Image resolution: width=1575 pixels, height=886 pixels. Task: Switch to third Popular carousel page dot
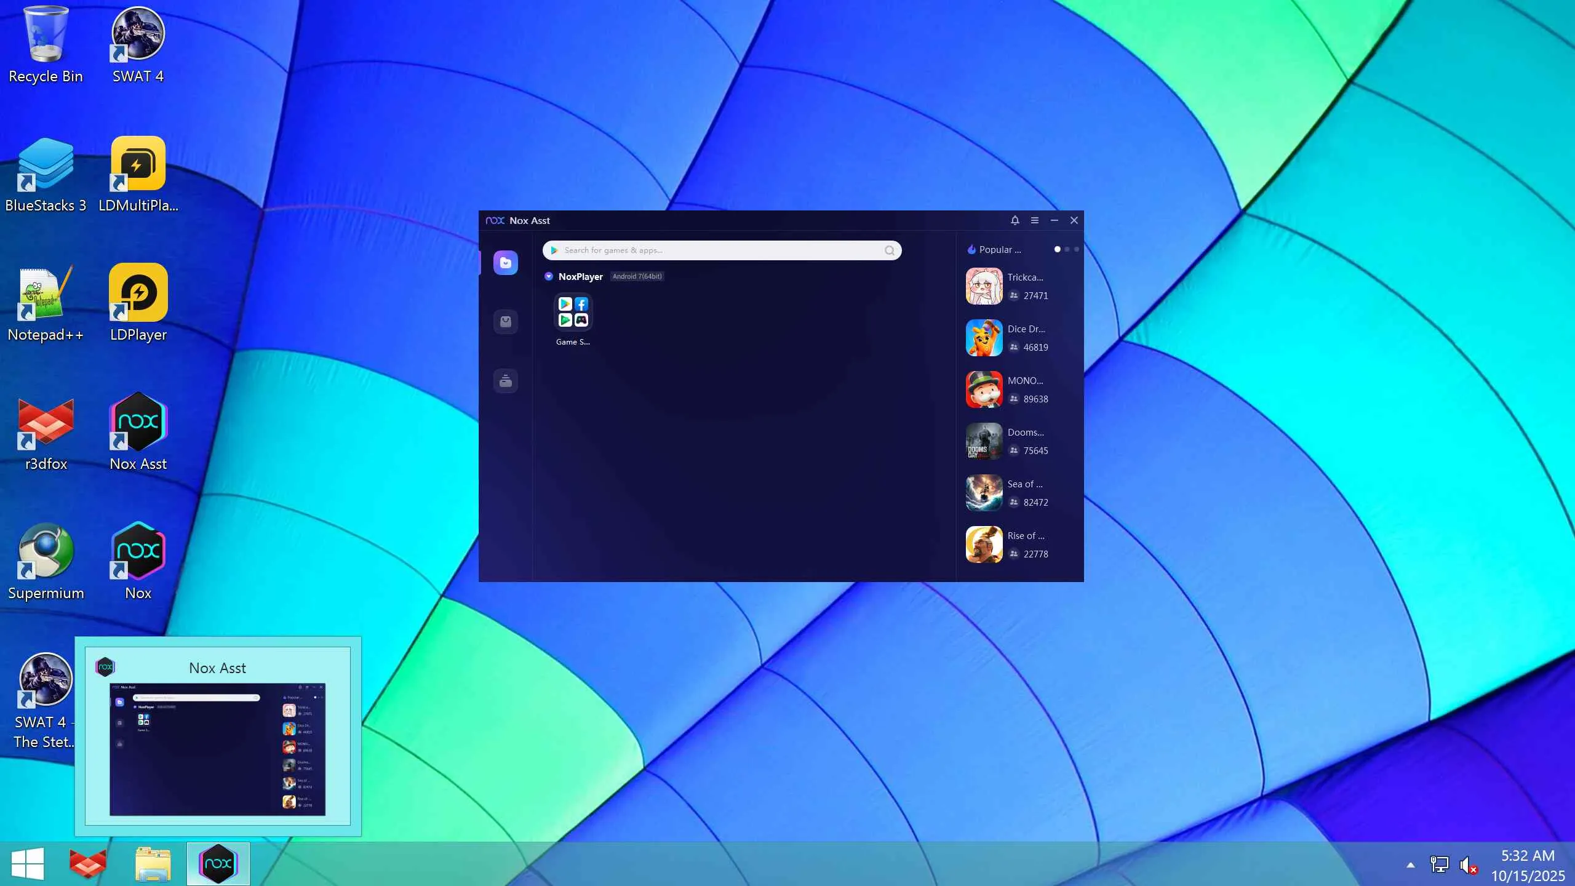1077,249
